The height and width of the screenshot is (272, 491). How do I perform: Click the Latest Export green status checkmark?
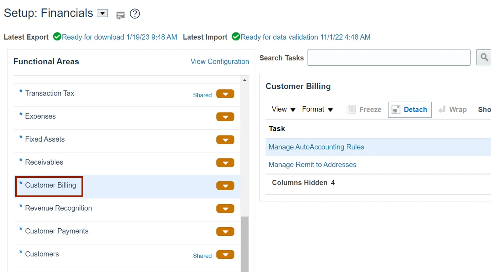pos(57,37)
